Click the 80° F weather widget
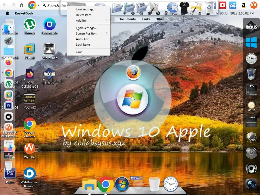260x195 pixels. 251,106
